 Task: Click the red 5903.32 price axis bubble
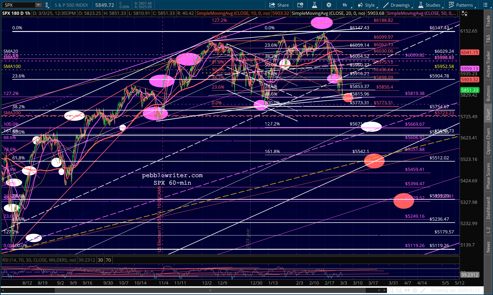[470, 80]
